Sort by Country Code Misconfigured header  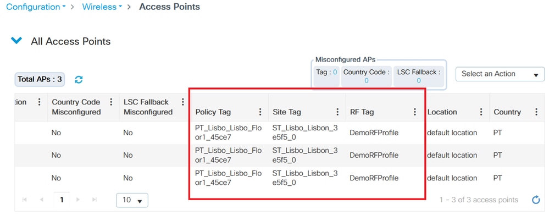coord(76,107)
